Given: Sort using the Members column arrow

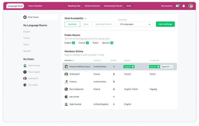Looking at the screenshot, I should (x=73, y=61).
